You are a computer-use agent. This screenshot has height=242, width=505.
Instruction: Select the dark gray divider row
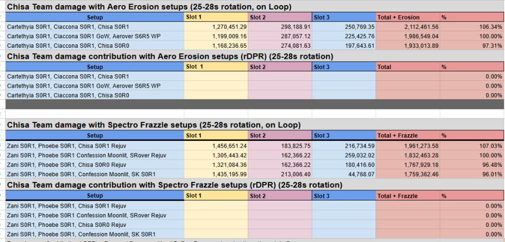254,104
